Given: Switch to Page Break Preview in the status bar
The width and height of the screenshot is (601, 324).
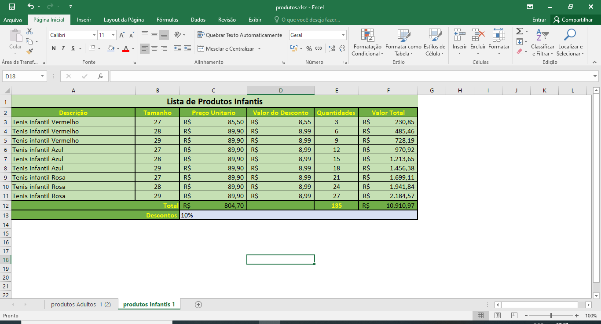Looking at the screenshot, I should tap(514, 316).
